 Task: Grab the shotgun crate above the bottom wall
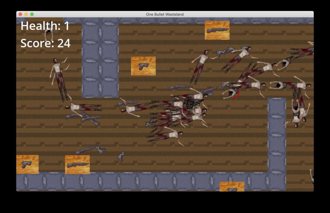pyautogui.click(x=77, y=165)
